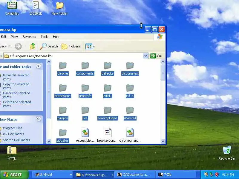Screen dimensions: 239x179
Task: Switch to the 7-Zip taskbar item
Action: pyautogui.click(x=175, y=175)
